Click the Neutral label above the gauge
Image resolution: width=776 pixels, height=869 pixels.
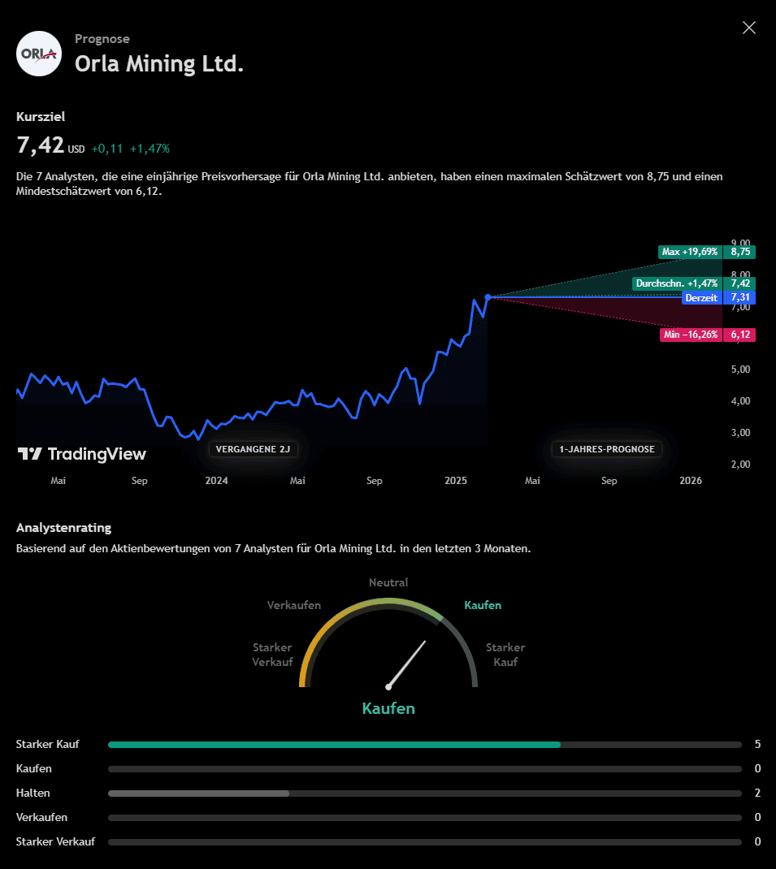[388, 582]
